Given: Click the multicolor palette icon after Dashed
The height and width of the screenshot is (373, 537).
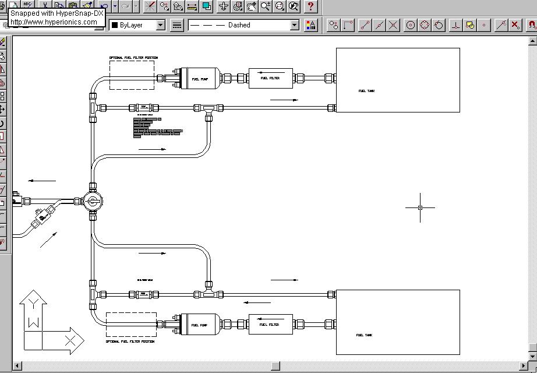Looking at the screenshot, I should click(311, 25).
